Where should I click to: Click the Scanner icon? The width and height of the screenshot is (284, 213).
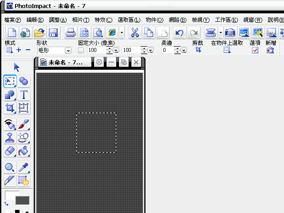coord(211,33)
